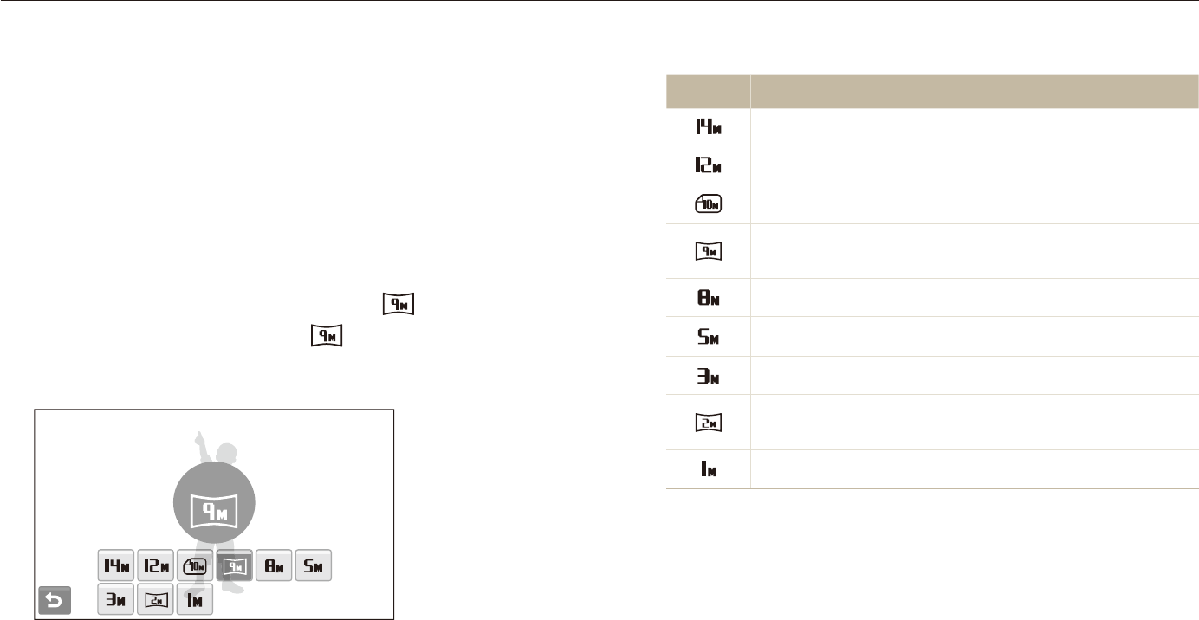This screenshot has width=1199, height=620.
Task: Tap the 2M wide resolution button on camera screen
Action: tap(156, 599)
